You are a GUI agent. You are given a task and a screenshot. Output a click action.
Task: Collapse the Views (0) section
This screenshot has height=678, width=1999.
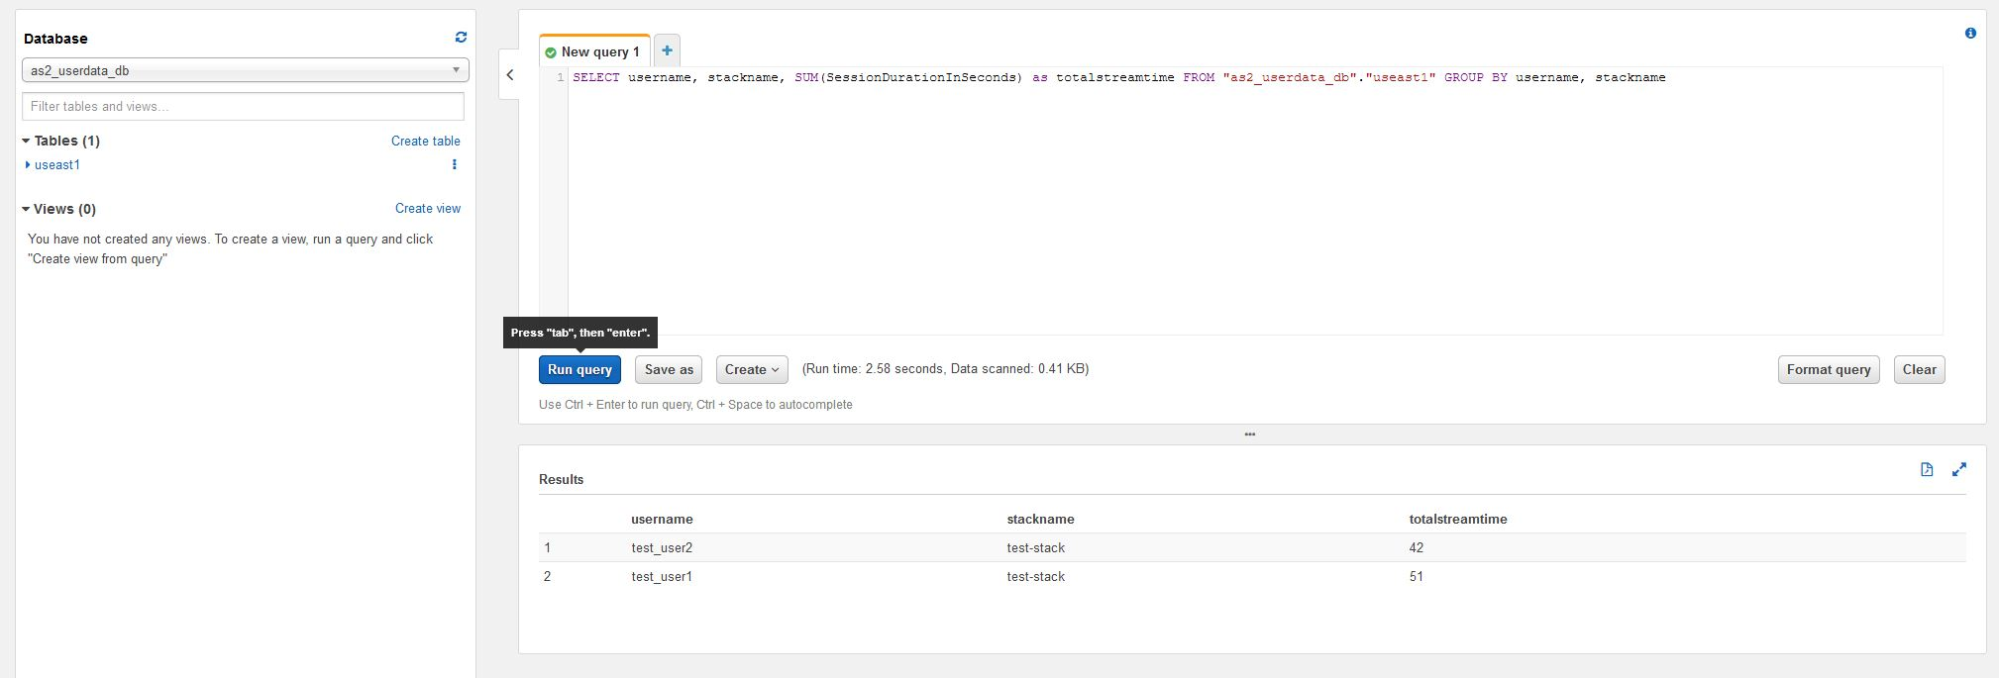[x=26, y=209]
